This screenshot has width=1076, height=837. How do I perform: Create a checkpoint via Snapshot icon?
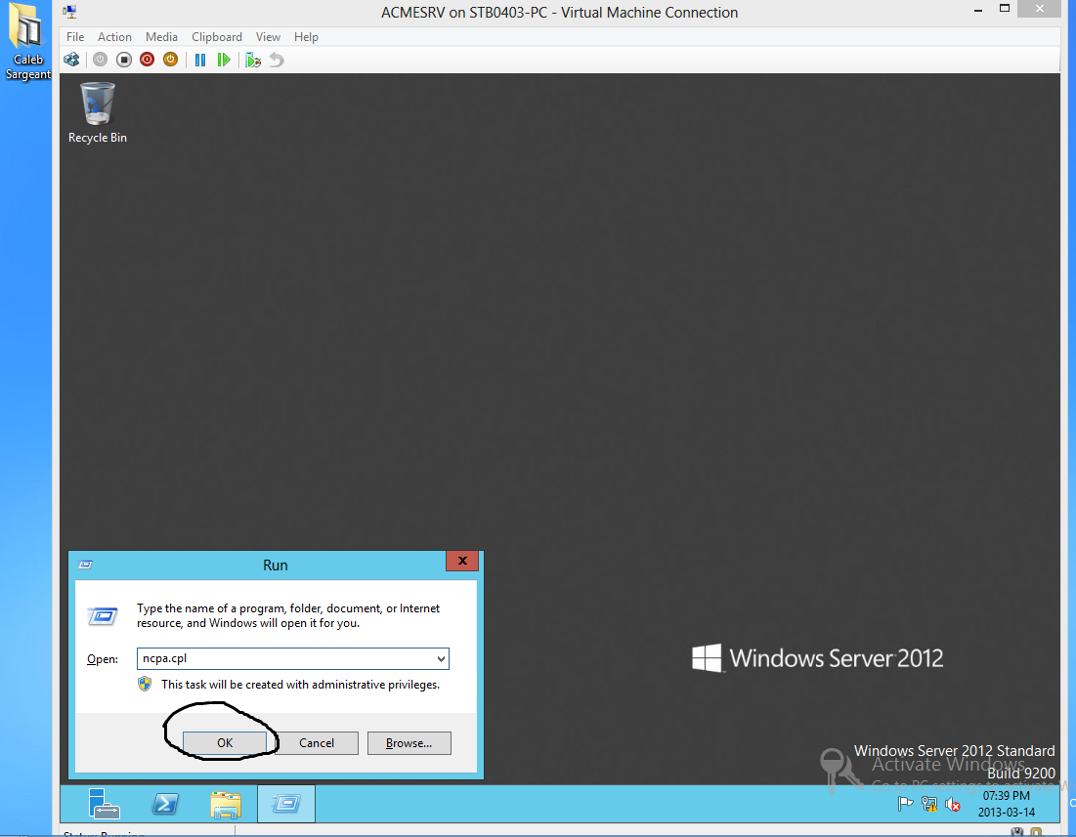tap(253, 60)
